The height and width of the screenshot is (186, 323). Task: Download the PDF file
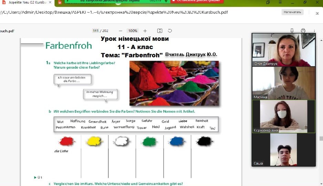pyautogui.click(x=292, y=31)
